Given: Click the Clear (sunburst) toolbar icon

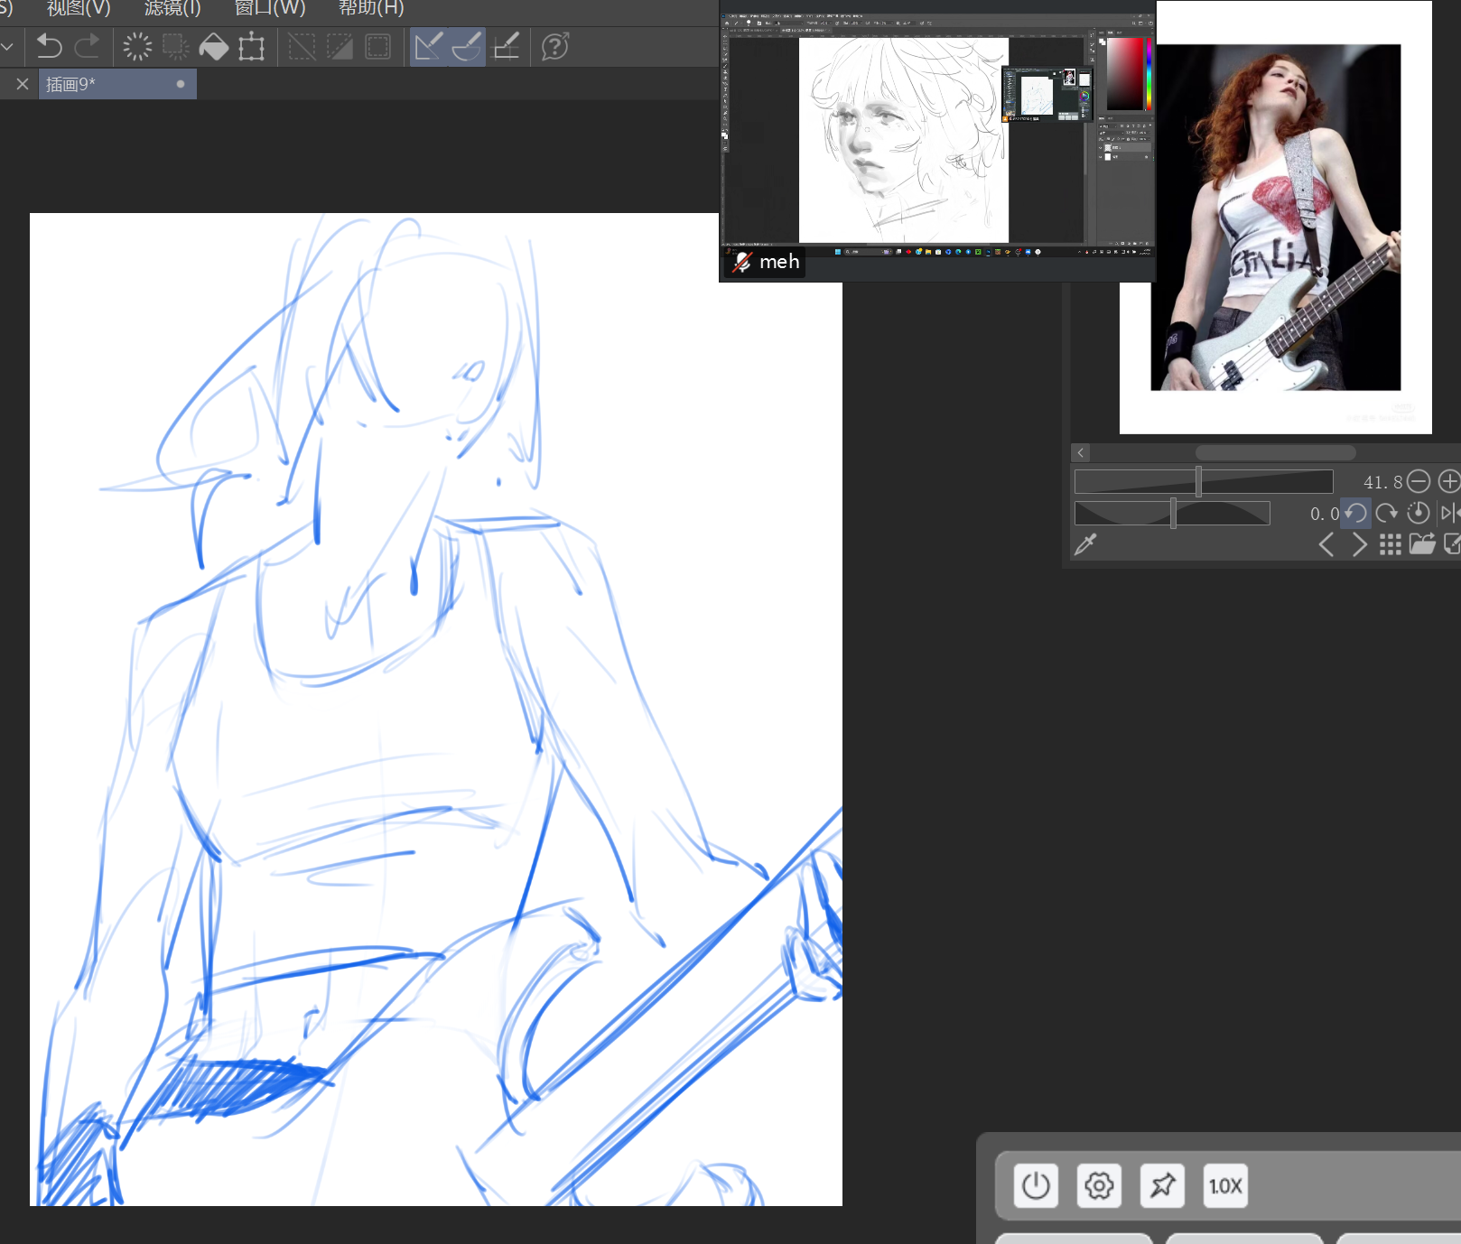Looking at the screenshot, I should [137, 46].
